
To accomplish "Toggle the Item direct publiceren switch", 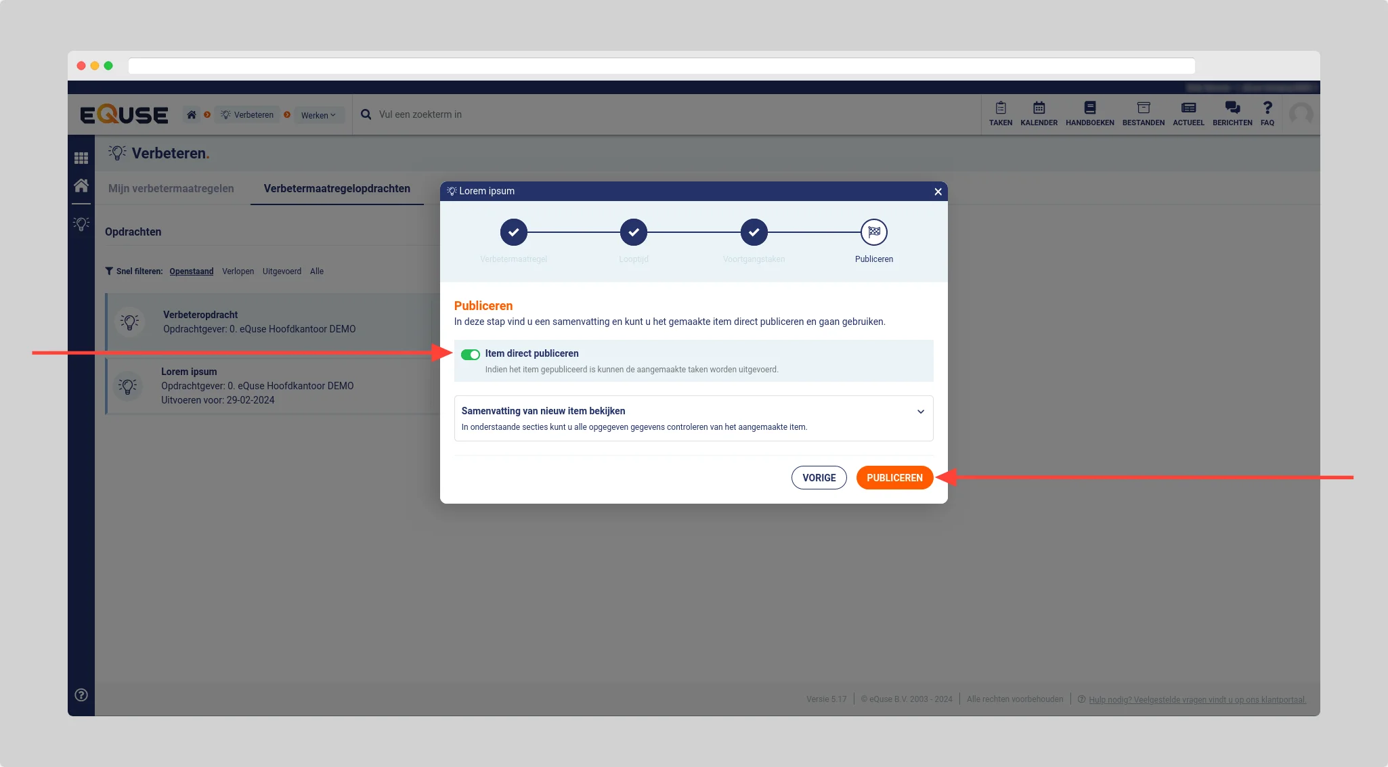I will tap(471, 355).
